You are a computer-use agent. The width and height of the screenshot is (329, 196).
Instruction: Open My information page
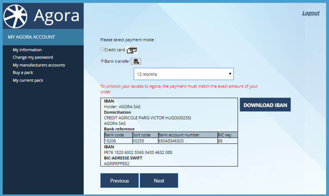[x=27, y=50]
